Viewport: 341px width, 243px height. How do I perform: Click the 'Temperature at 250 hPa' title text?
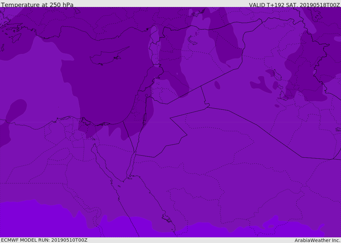pyautogui.click(x=37, y=5)
